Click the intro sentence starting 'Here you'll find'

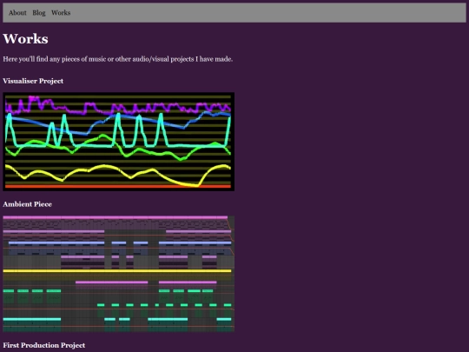coord(118,59)
